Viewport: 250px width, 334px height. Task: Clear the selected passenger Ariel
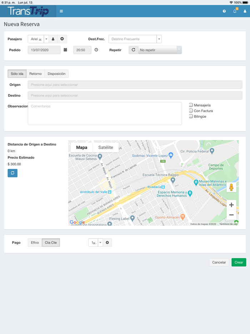pos(40,39)
